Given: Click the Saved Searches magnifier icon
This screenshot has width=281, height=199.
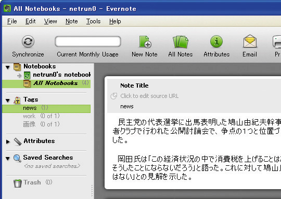Looking at the screenshot, I should tap(17, 158).
